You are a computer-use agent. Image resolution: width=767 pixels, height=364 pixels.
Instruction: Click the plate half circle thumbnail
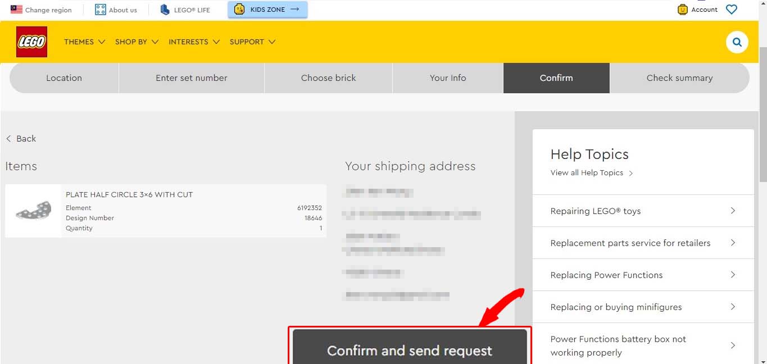click(x=33, y=211)
